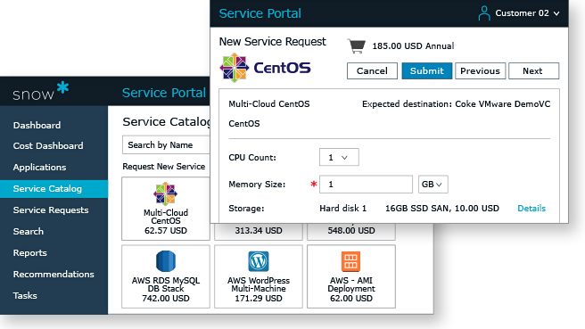Click the CentOS logo in New Service Request
This screenshot has width=585, height=329.
click(265, 68)
